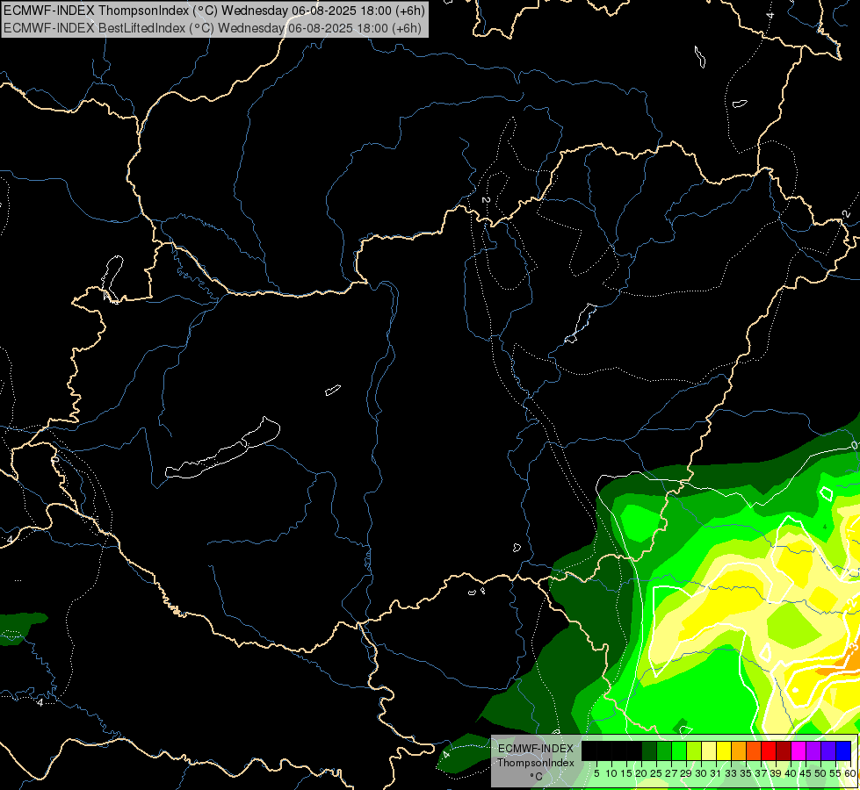860x790 pixels.
Task: Click legend scale value 50
Action: [x=821, y=773]
